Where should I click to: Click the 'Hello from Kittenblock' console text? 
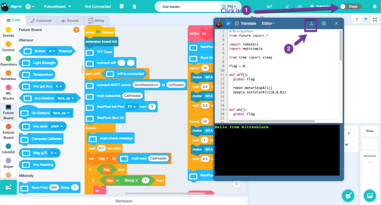(x=242, y=127)
